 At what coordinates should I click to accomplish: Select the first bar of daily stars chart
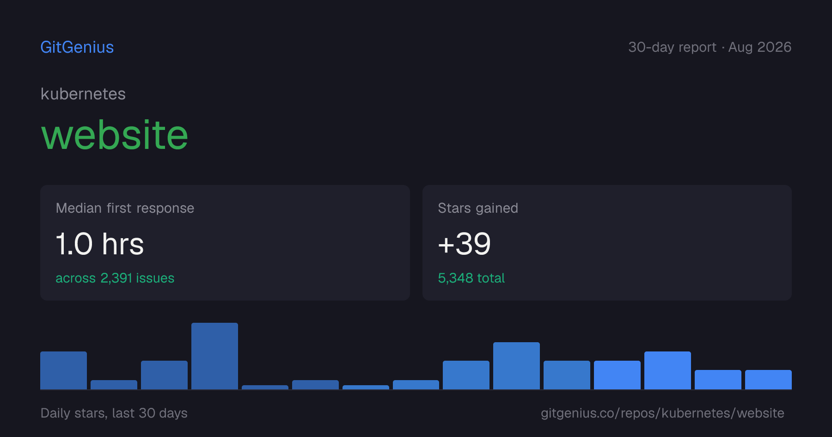point(63,370)
